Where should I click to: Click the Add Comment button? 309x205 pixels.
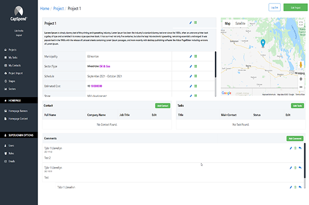click(295, 138)
